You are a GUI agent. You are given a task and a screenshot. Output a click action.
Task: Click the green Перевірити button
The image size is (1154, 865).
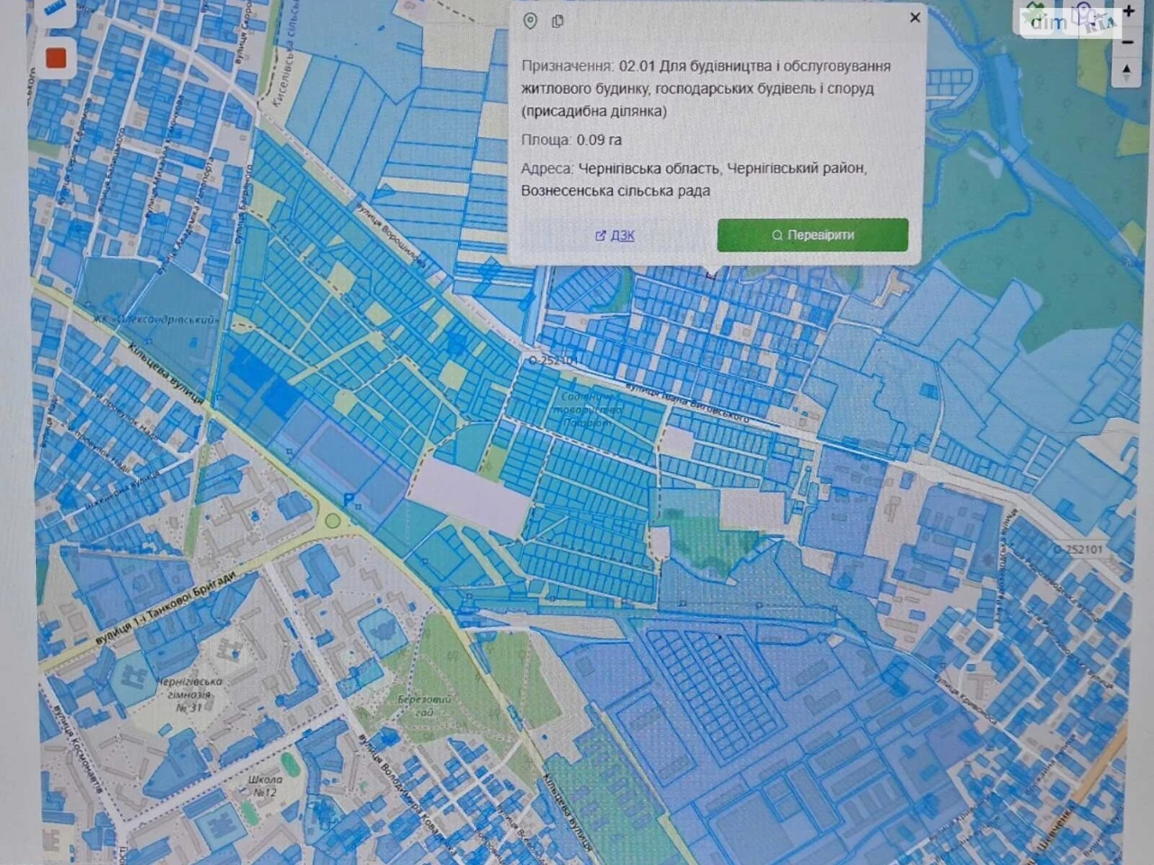pyautogui.click(x=812, y=235)
